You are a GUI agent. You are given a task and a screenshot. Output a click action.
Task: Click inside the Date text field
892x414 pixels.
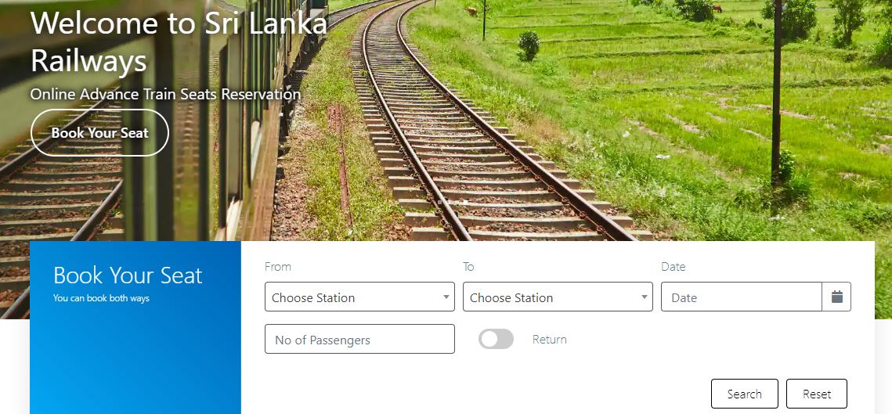point(742,297)
